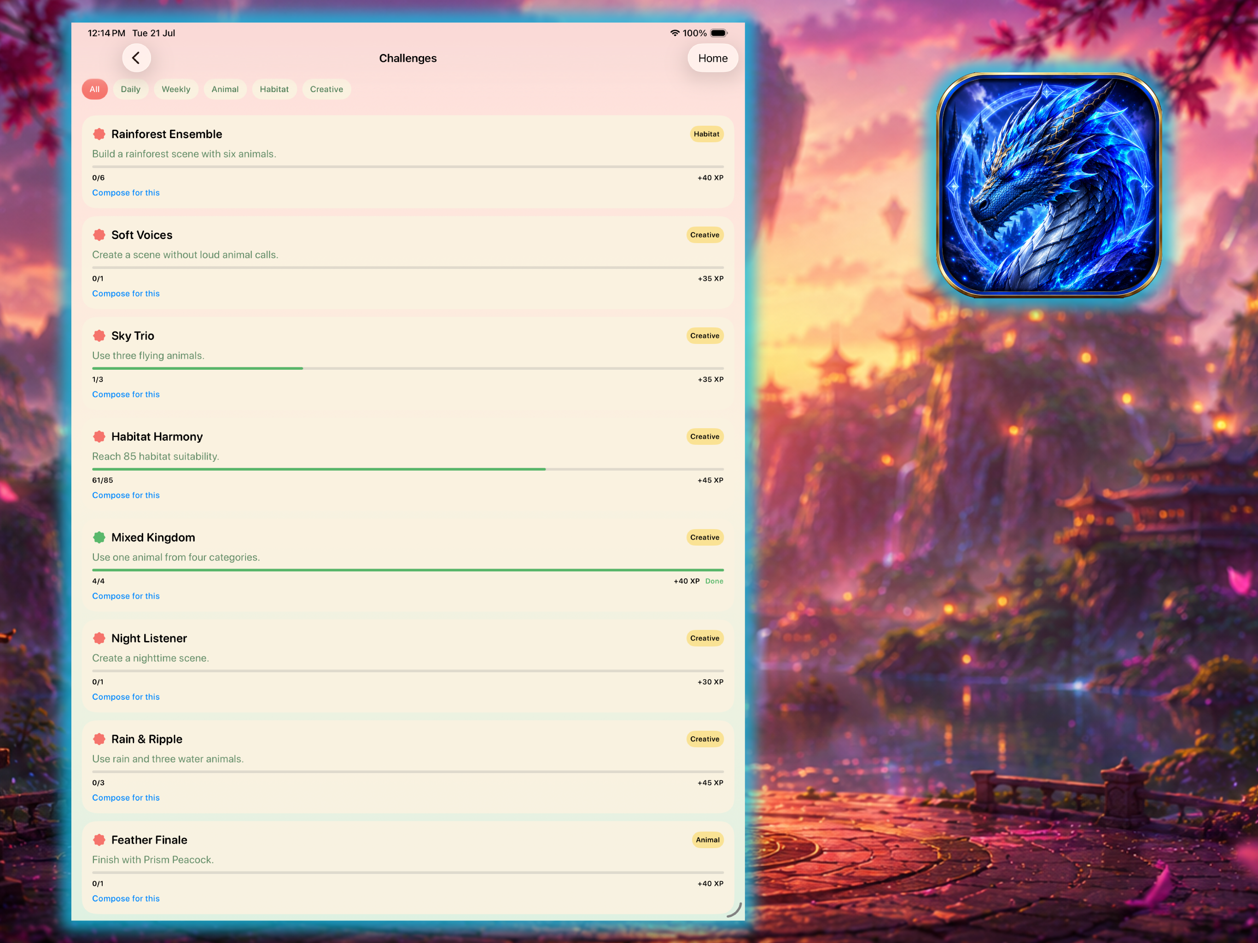Click Rain & Ripple status badge icon
The height and width of the screenshot is (943, 1258).
(99, 739)
